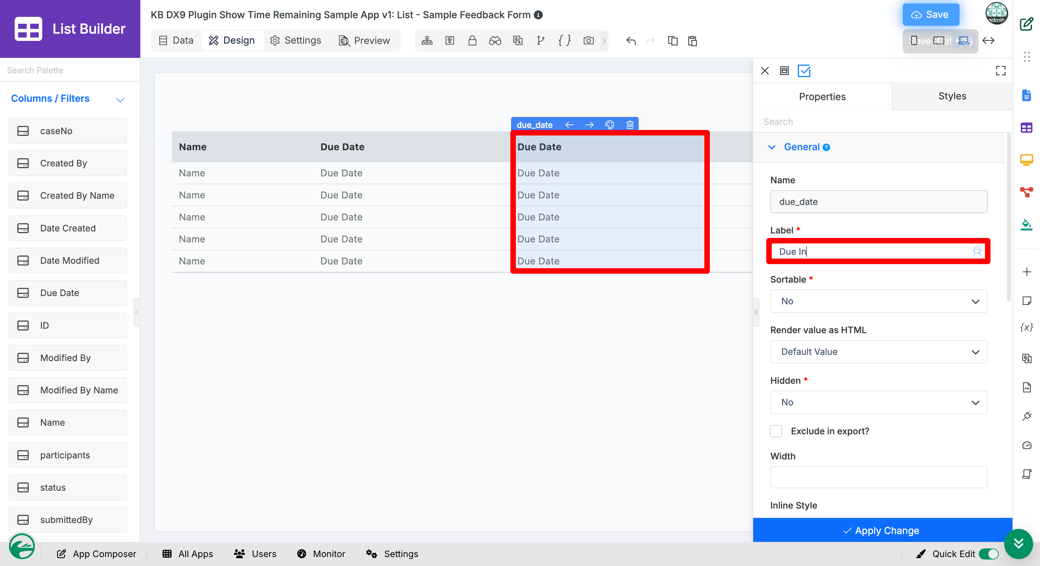This screenshot has height=566, width=1040.
Task: Open the yellow monitor userview icon in sidebar
Action: [x=1027, y=160]
